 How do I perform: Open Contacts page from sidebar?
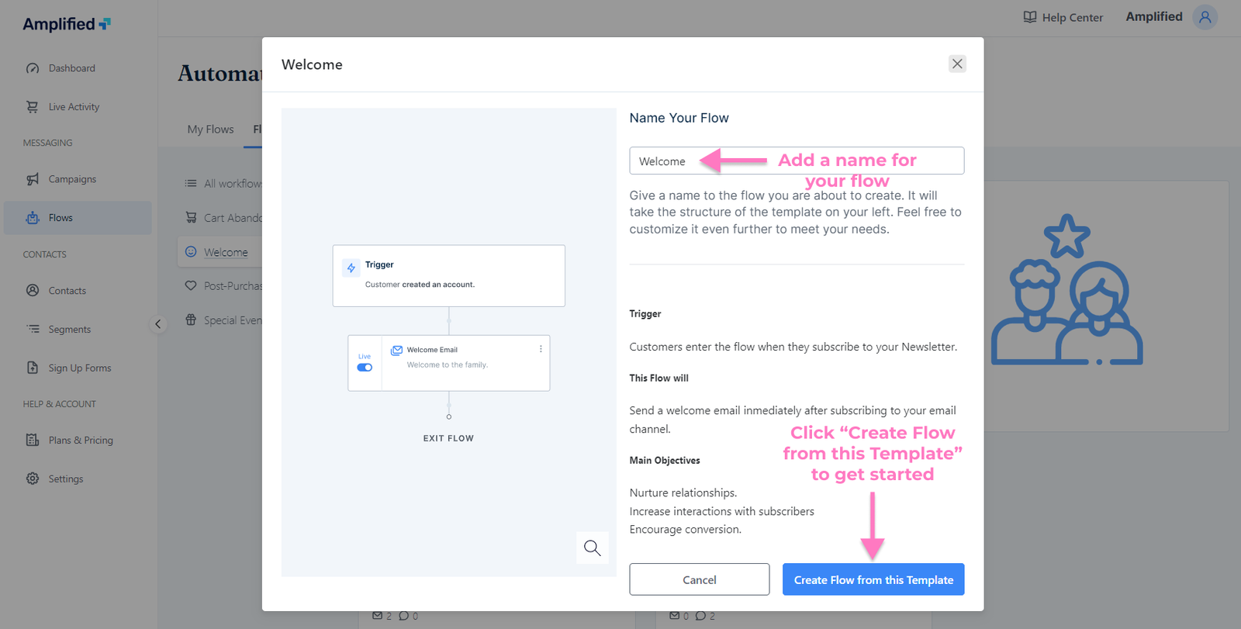tap(67, 291)
